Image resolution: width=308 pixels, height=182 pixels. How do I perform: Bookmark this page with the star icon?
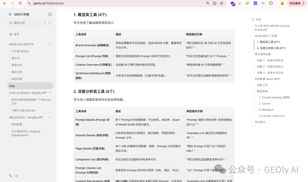point(222,3)
